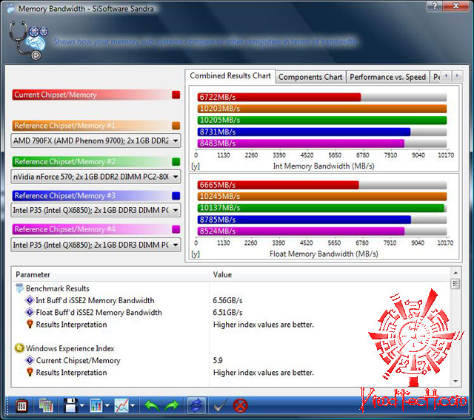Open reference #4 Intel P35 combo box

(96, 245)
